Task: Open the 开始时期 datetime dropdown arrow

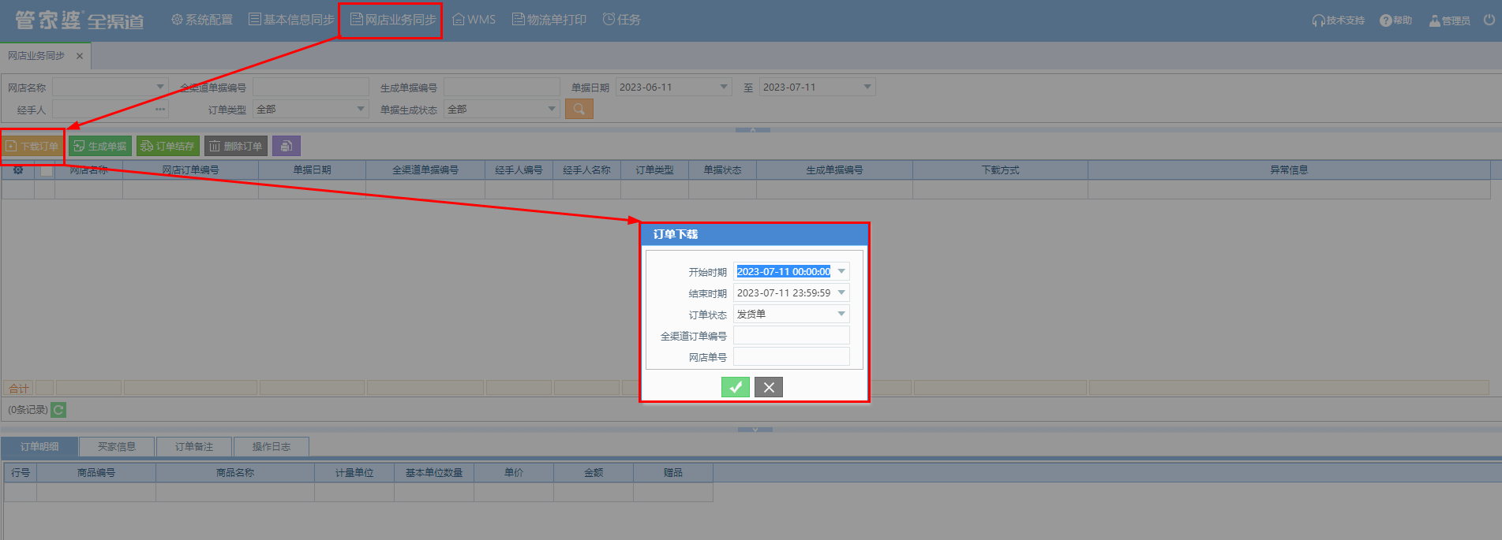Action: click(x=841, y=271)
